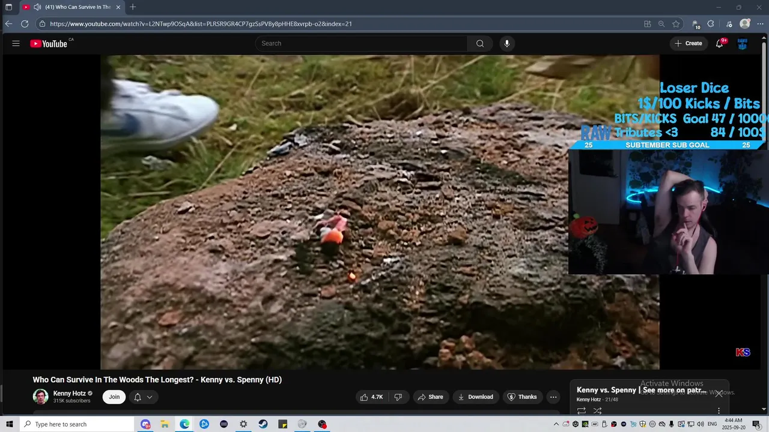Open the Kenny Hotz channel avatar
This screenshot has width=769, height=432.
40,397
